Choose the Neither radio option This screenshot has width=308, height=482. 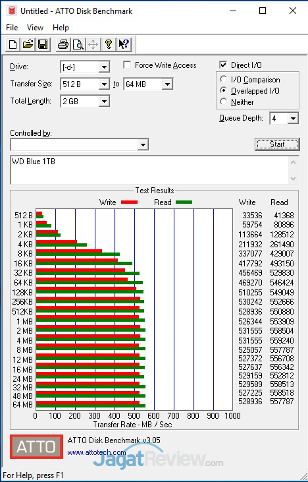pyautogui.click(x=224, y=102)
